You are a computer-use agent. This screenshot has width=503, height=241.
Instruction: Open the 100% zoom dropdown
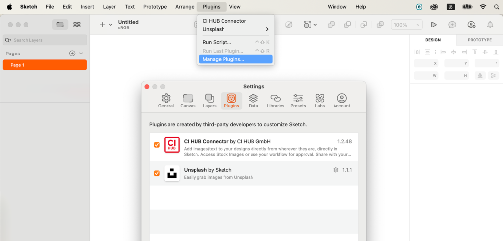coord(407,25)
